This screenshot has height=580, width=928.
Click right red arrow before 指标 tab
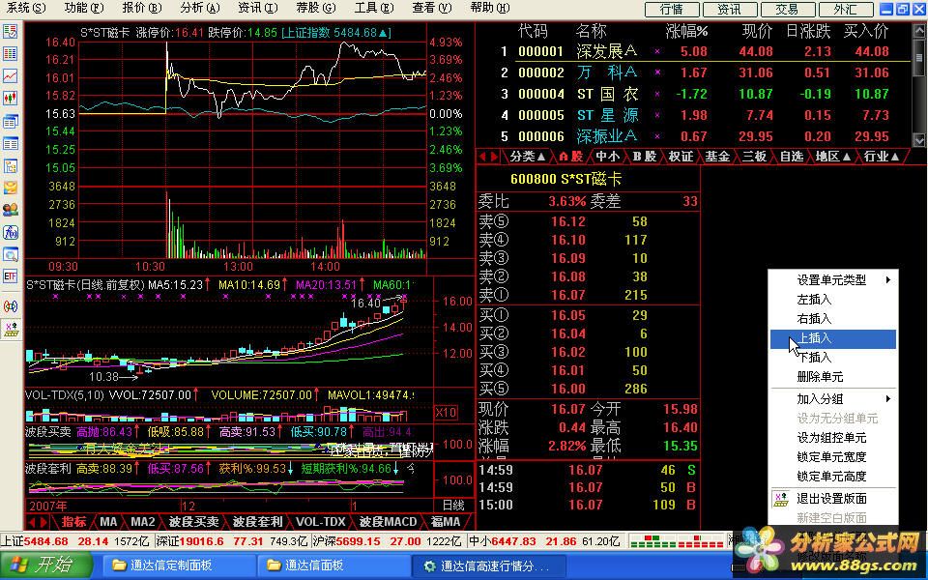click(x=43, y=522)
